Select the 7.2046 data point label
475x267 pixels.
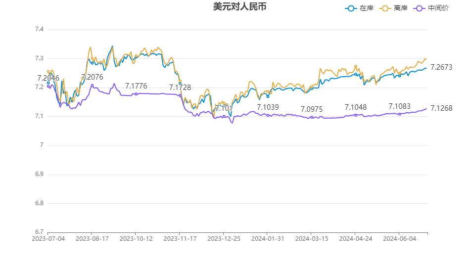[48, 78]
